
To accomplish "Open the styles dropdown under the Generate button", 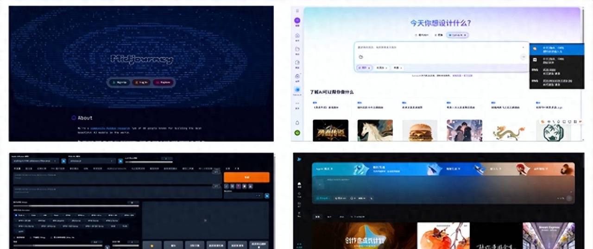I will coord(243,196).
